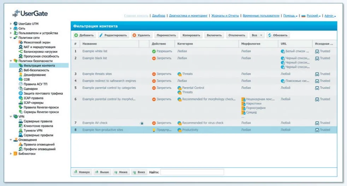Screen dimensions: 347x186
Task: Click the Выше move-up button
Action: pos(102,172)
